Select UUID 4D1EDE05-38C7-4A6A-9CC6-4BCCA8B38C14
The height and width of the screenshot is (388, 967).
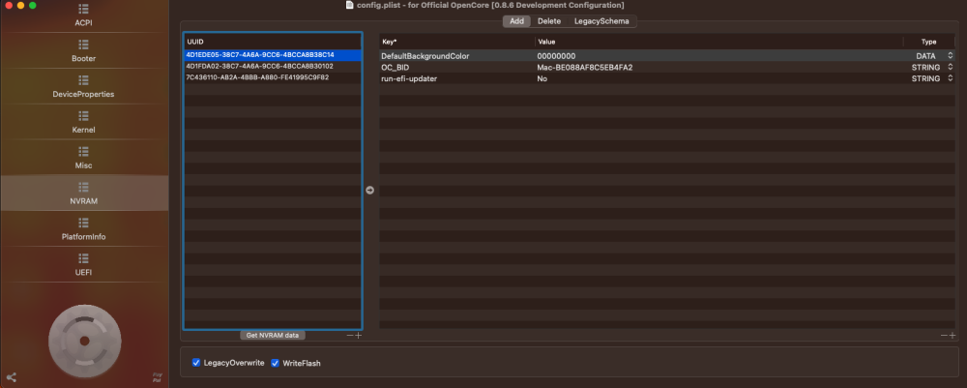(x=273, y=55)
